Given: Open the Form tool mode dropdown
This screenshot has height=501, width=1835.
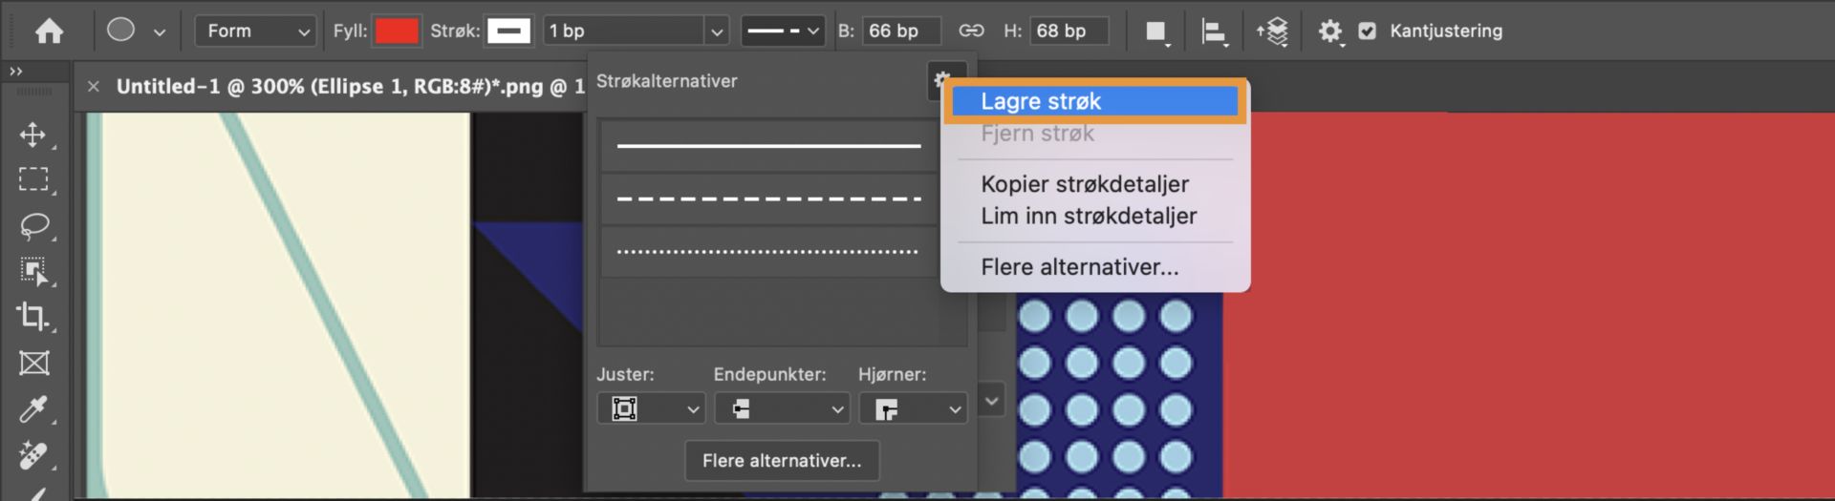Looking at the screenshot, I should pos(256,31).
